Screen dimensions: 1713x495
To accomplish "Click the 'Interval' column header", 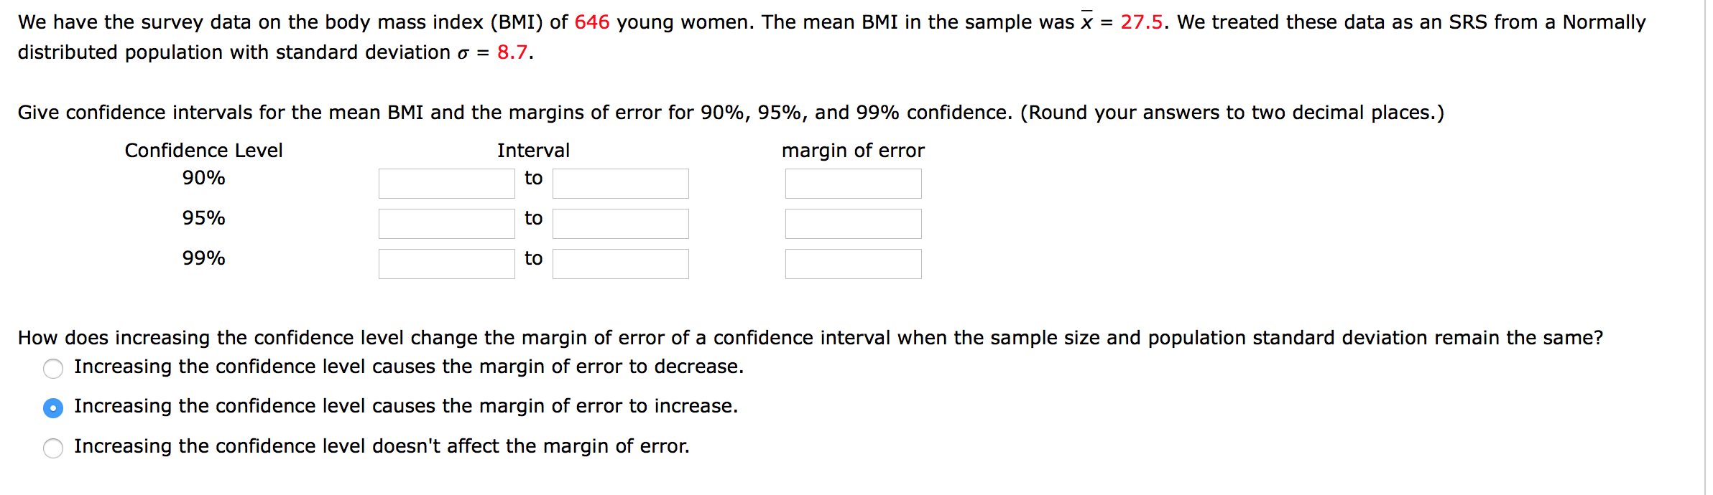I will coord(533,151).
